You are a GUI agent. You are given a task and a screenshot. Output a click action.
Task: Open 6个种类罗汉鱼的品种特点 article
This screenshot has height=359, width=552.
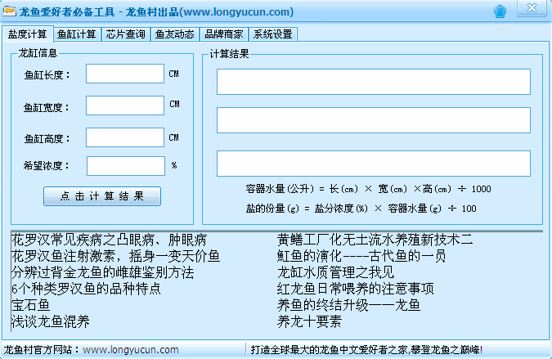tap(86, 289)
